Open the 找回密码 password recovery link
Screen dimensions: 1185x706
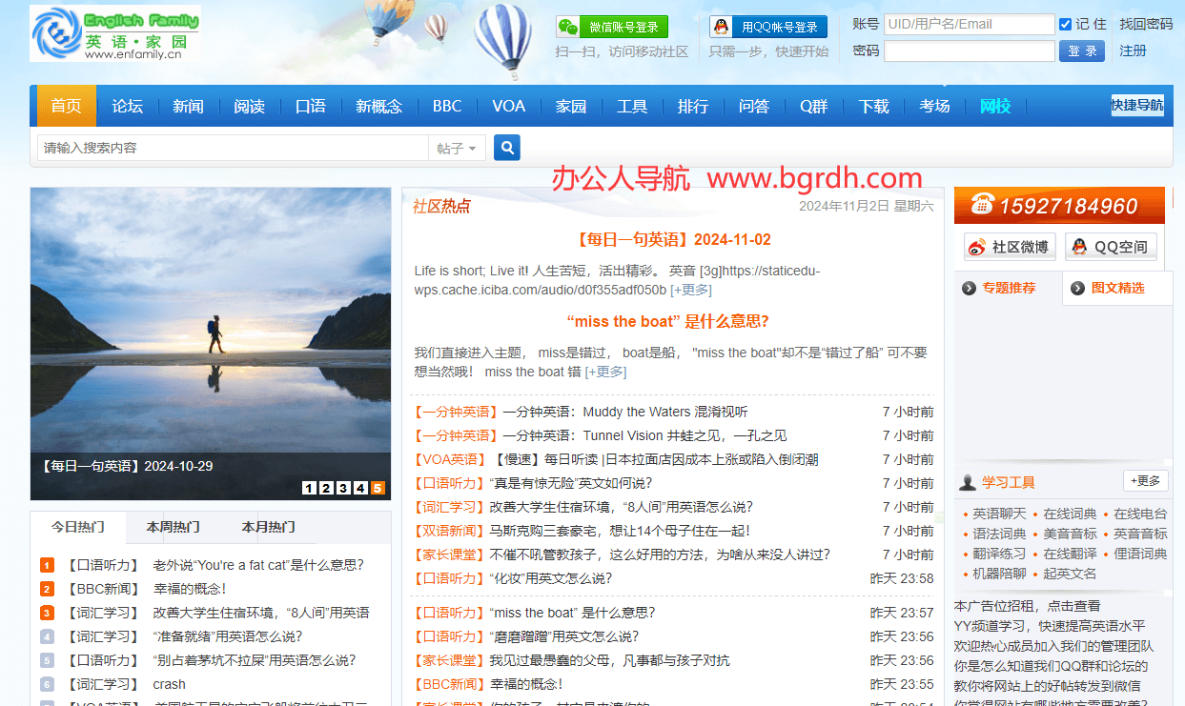(x=1146, y=24)
